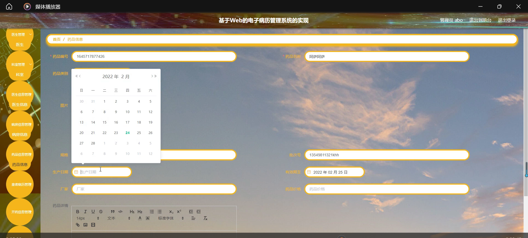Increase the text indent

click(199, 212)
